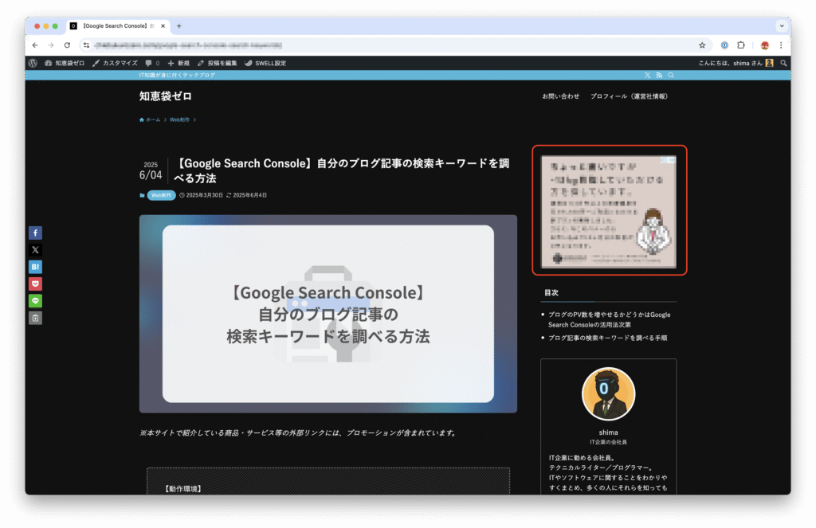View comments from the admin bar bubble
This screenshot has height=528, width=816.
(152, 63)
